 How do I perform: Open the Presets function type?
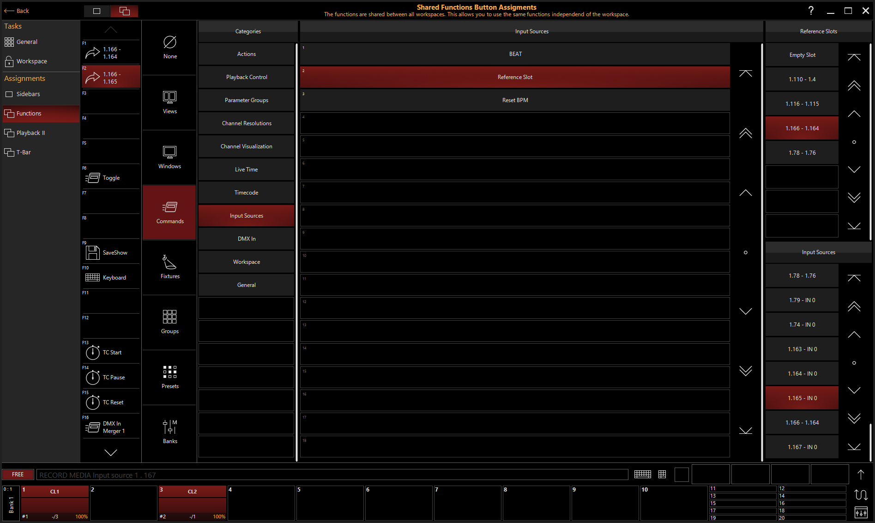point(169,377)
